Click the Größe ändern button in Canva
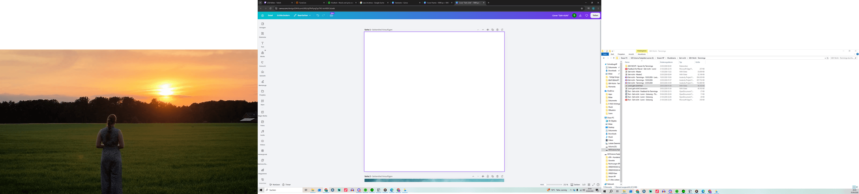Viewport: 859px width, 194px height. (x=283, y=15)
